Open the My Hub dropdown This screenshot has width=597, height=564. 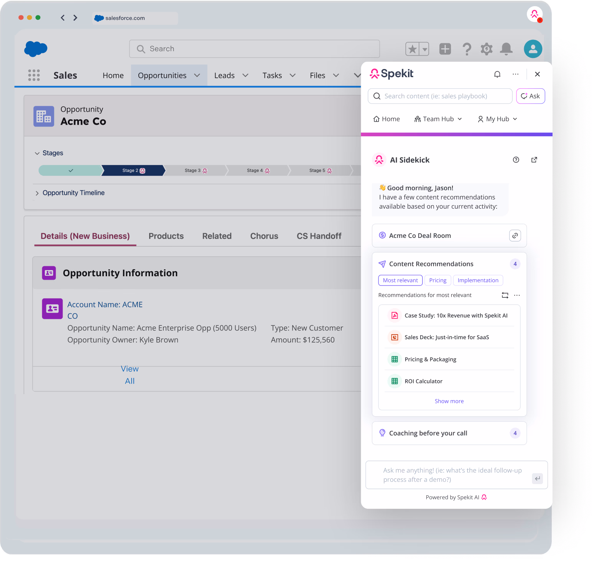click(x=497, y=119)
